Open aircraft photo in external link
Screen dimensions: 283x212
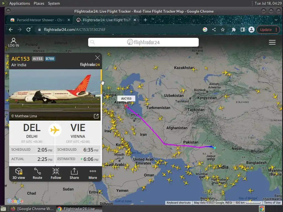point(96,116)
